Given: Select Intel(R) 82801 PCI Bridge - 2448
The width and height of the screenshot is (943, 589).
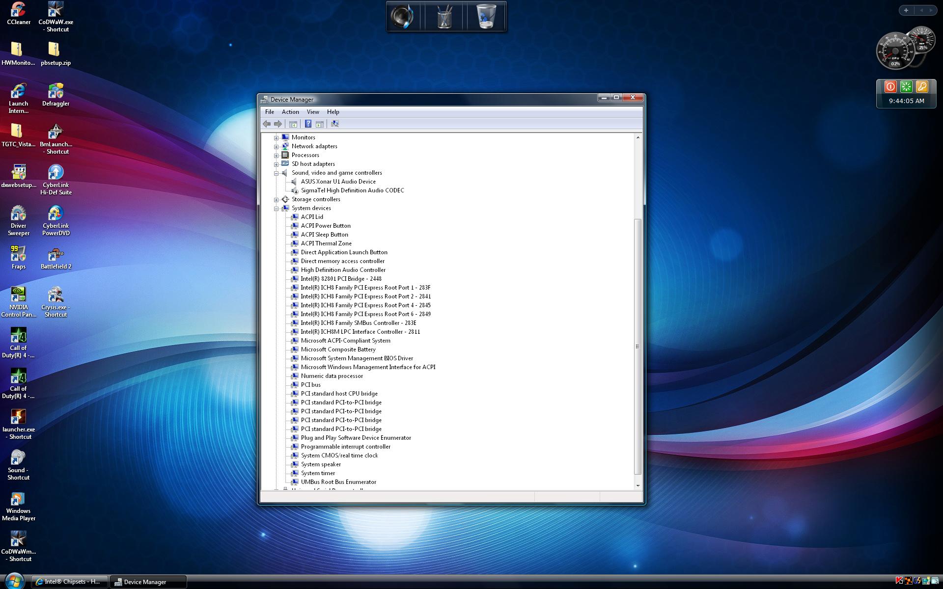Looking at the screenshot, I should (x=341, y=279).
